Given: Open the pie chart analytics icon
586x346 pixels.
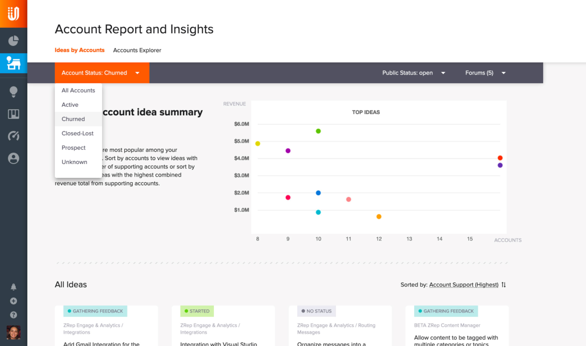Looking at the screenshot, I should 14,41.
